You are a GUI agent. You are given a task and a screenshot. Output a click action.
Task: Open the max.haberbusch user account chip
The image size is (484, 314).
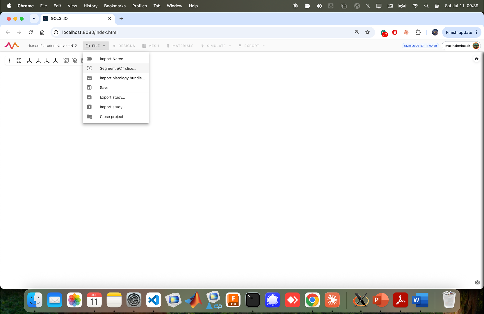[461, 46]
